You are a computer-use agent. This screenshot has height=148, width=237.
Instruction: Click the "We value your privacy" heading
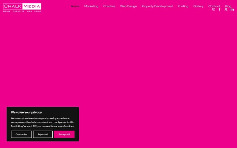click(26, 112)
